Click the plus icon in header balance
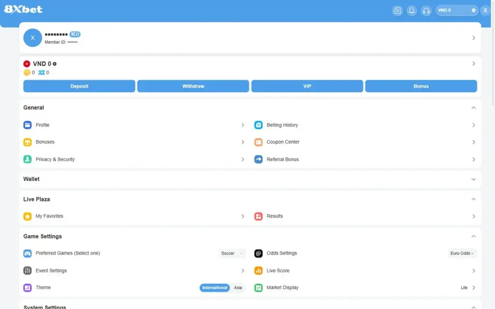This screenshot has height=309, width=495. pos(474,11)
